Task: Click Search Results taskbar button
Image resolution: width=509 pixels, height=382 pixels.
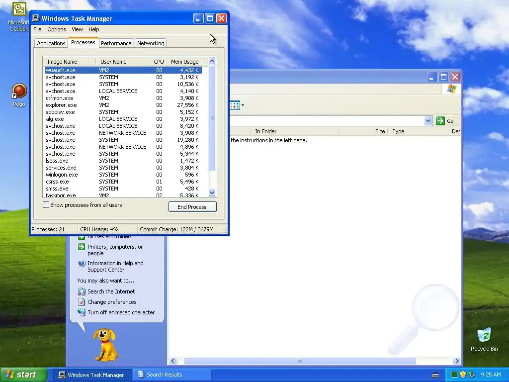Action: point(172,375)
